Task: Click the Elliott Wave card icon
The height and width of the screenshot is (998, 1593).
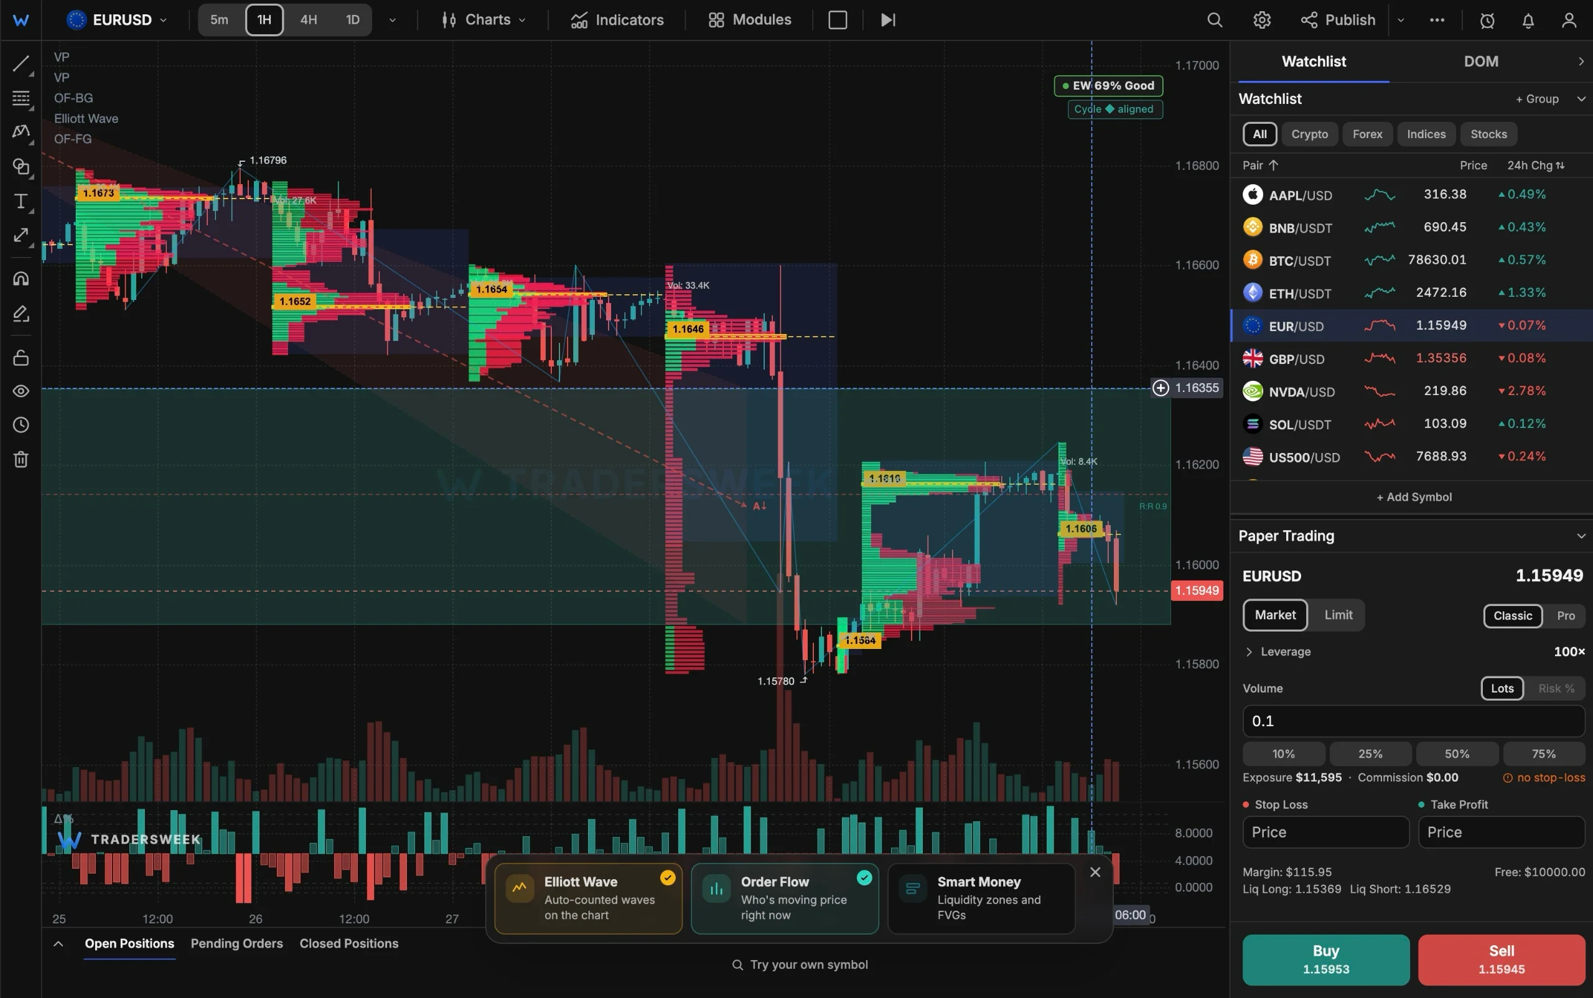Action: coord(520,888)
